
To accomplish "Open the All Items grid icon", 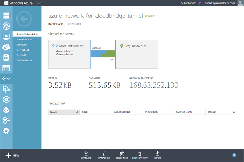I will pos(6,16).
